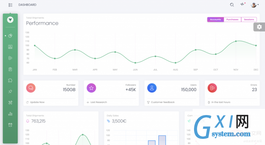Click the red Errors molecule icon
The height and width of the screenshot is (145, 265).
(x=212, y=88)
